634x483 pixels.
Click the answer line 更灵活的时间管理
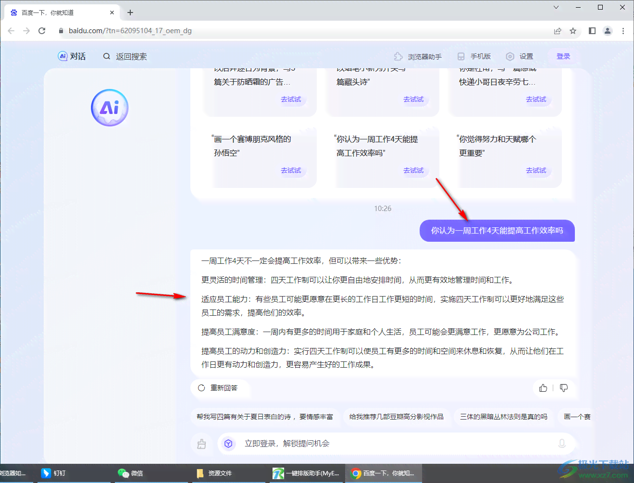coord(358,280)
